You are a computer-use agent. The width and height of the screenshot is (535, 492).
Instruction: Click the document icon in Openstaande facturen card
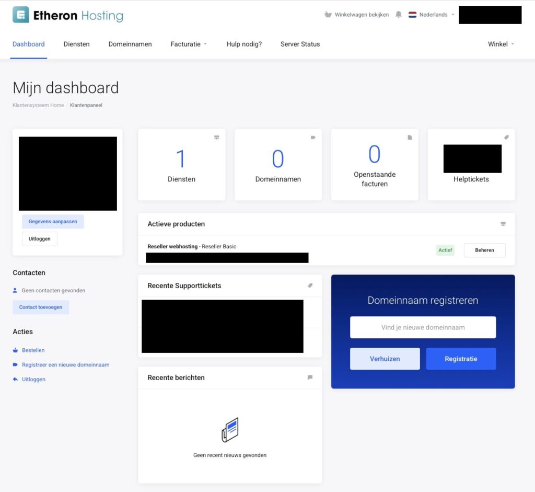tap(410, 138)
